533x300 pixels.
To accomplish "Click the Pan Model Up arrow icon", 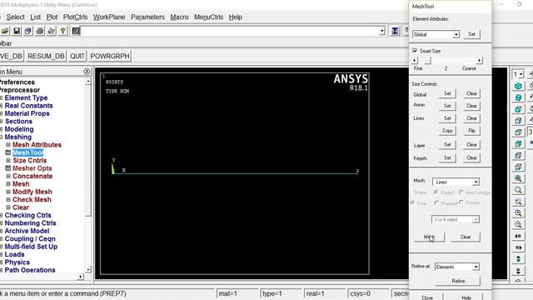I will click(518, 259).
